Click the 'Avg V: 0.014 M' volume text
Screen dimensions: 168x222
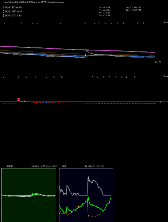coord(133,7)
